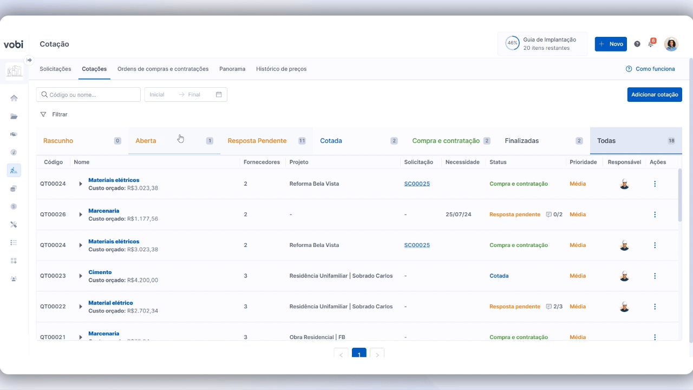This screenshot has width=693, height=390.
Task: Click the Filtrar funnel icon
Action: [x=43, y=114]
